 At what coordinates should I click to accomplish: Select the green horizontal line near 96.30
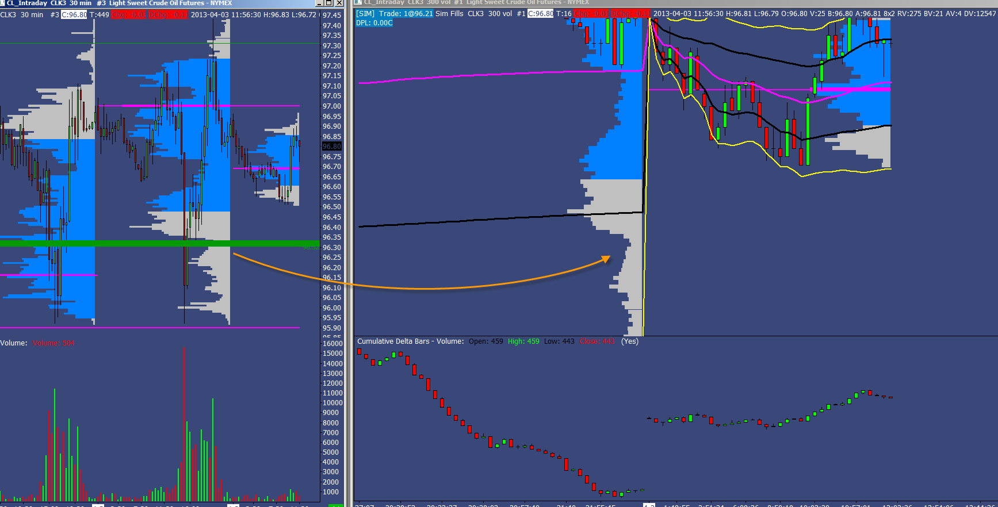point(159,244)
